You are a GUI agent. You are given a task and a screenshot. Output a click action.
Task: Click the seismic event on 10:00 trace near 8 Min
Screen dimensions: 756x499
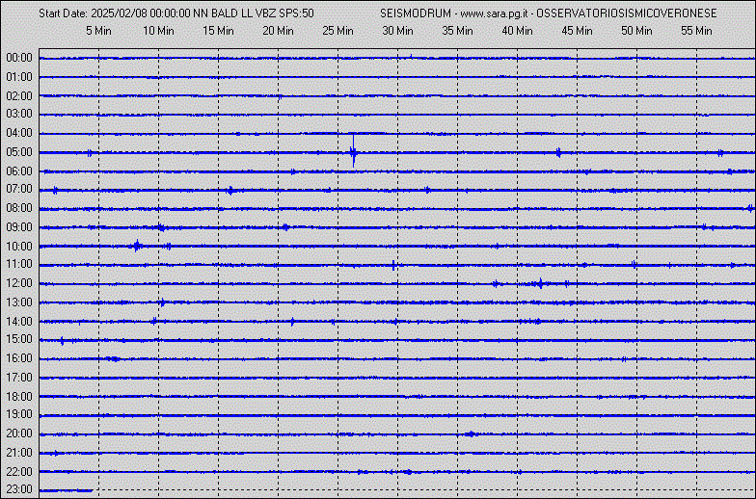[x=137, y=247]
